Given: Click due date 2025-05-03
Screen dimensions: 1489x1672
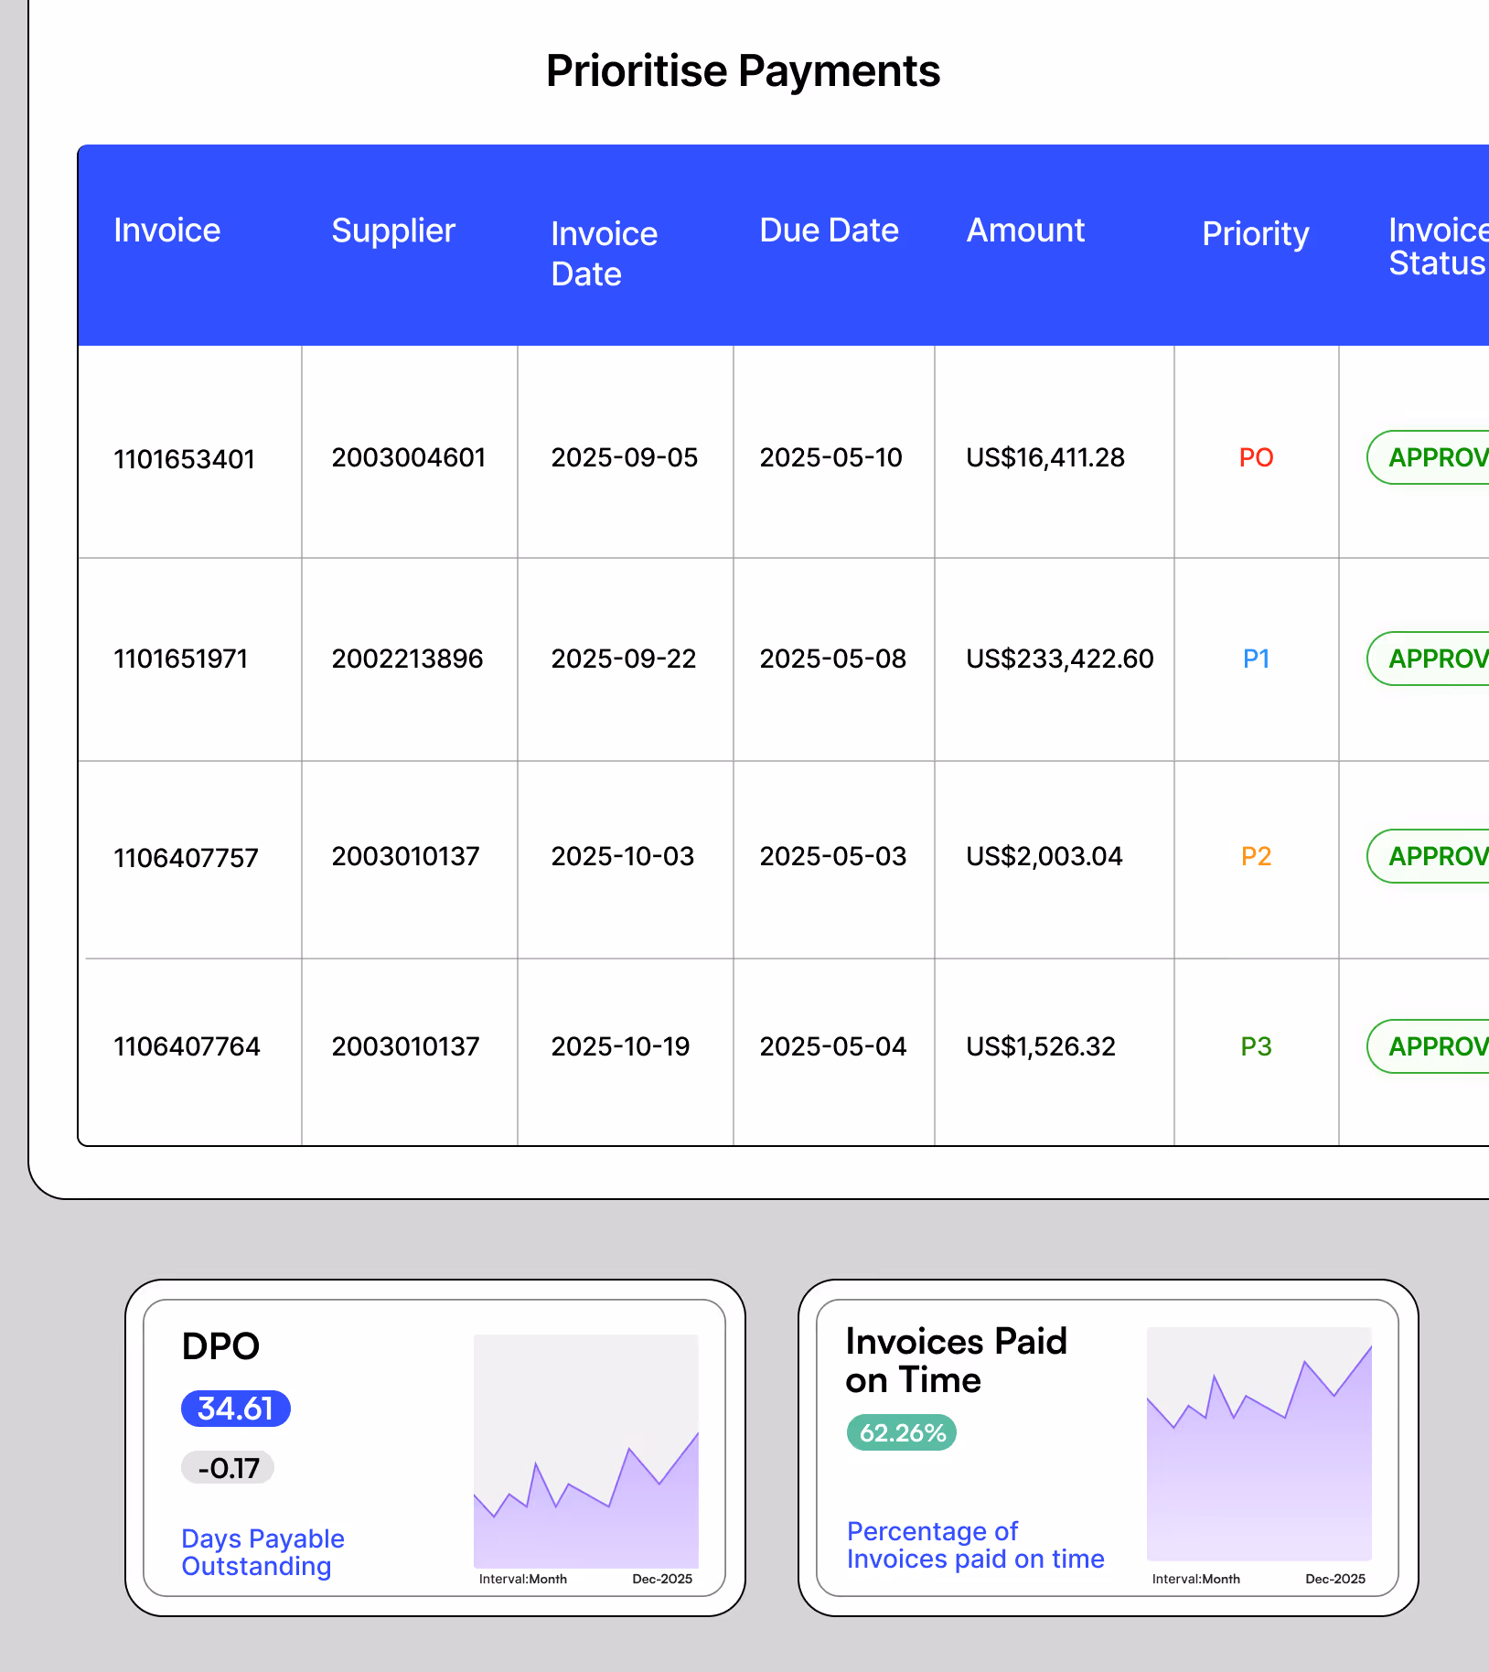Looking at the screenshot, I should click(x=833, y=856).
